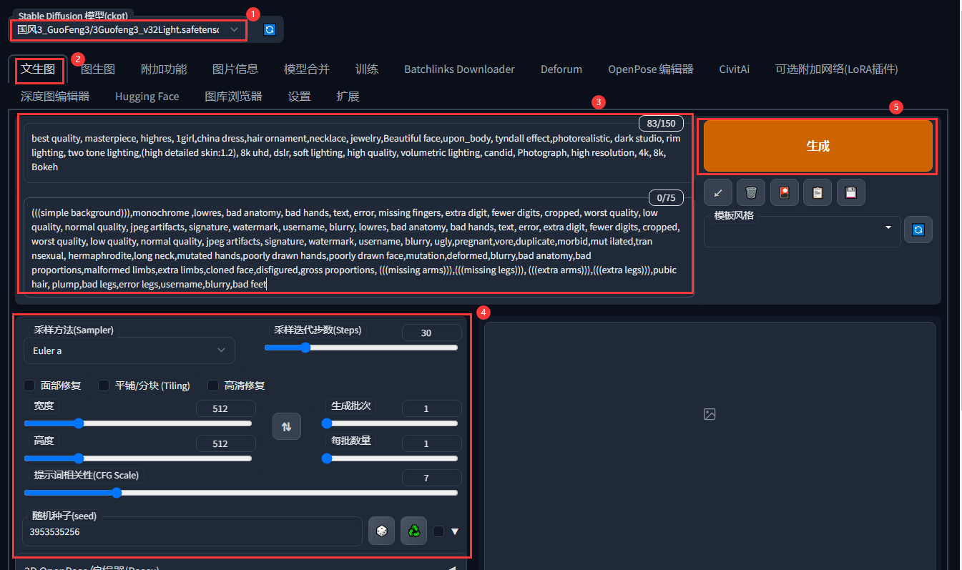This screenshot has height=570, width=962.
Task: Open the Batchlinks Downloader tab
Action: pyautogui.click(x=459, y=69)
